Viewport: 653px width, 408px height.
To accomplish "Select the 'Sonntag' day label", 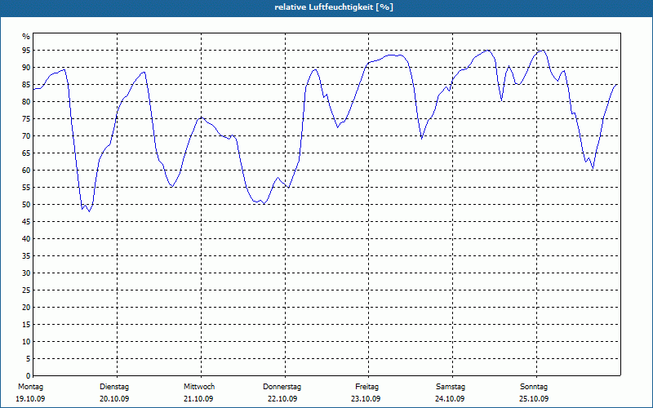I will [x=534, y=387].
